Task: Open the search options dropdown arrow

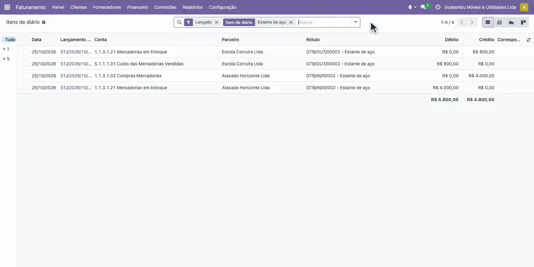Action: click(355, 23)
